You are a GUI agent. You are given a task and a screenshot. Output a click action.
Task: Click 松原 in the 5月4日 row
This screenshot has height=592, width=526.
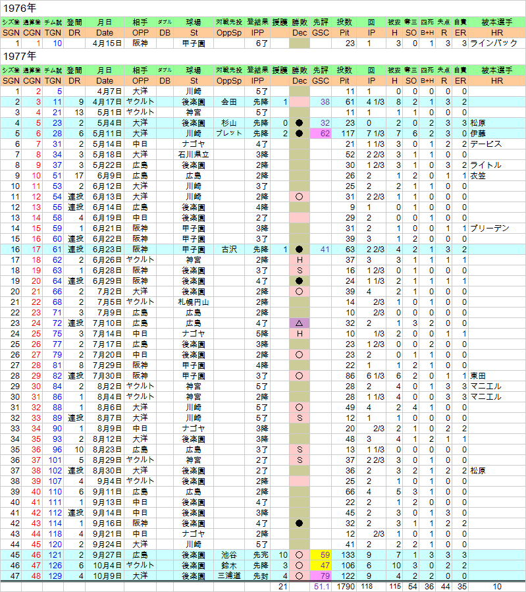(x=478, y=123)
